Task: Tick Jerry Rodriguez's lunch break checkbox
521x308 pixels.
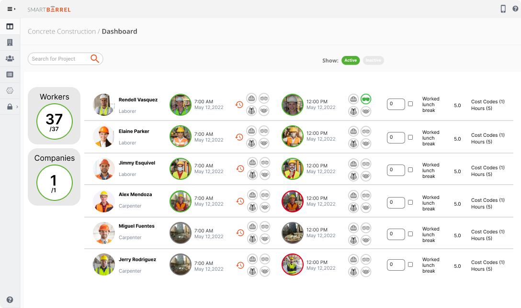Action: point(410,264)
